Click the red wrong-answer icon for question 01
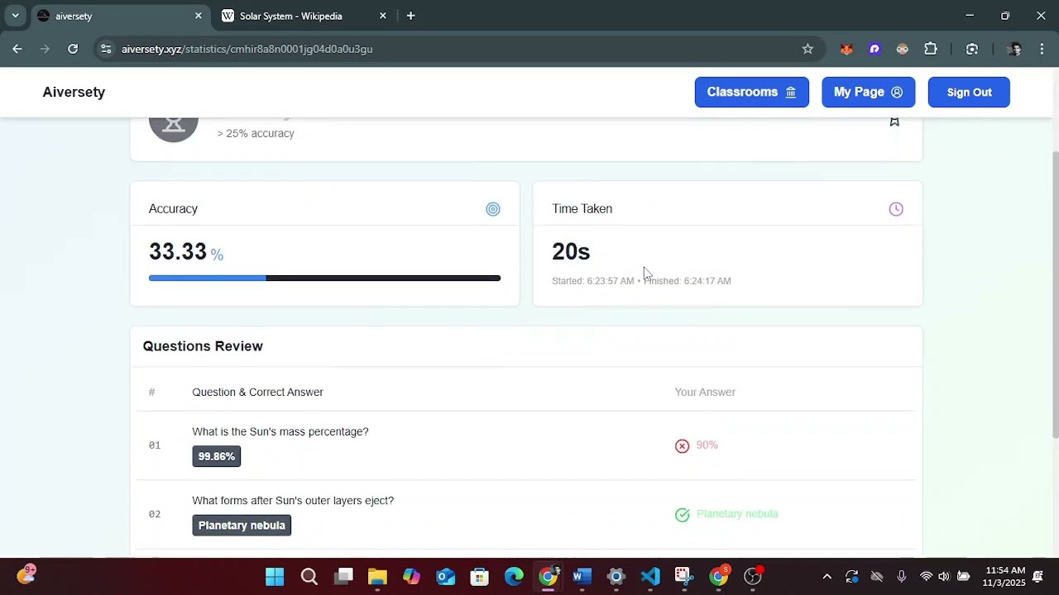 682,446
